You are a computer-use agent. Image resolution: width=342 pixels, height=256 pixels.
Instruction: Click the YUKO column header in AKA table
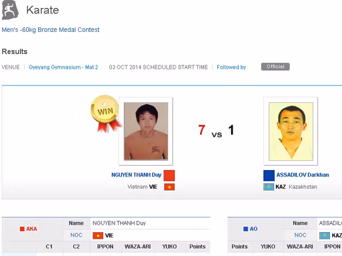[169, 247]
